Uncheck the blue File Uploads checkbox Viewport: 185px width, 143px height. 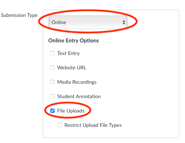52,111
